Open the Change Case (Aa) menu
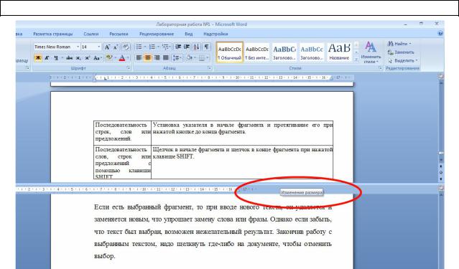 pos(97,58)
